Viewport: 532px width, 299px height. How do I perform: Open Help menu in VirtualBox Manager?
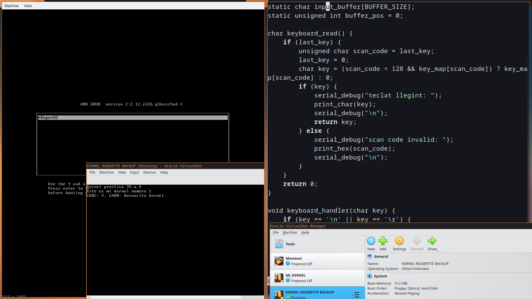pos(305,232)
